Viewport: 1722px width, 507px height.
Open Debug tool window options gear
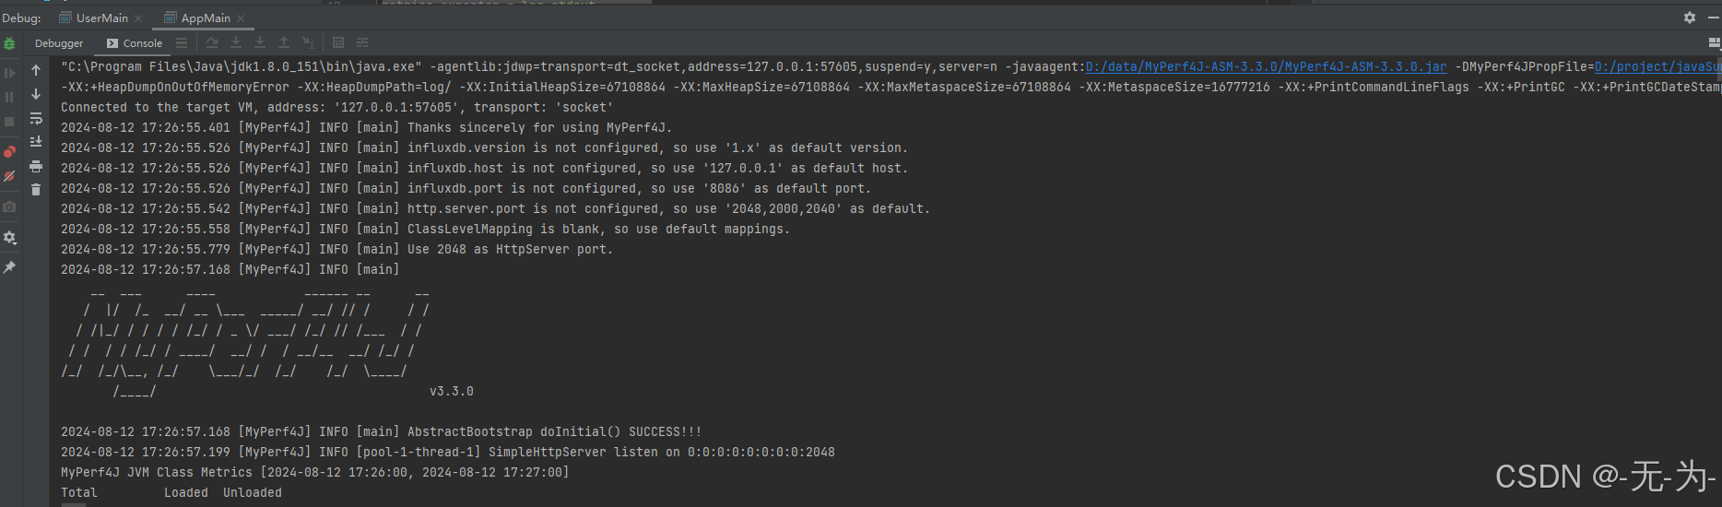1690,18
